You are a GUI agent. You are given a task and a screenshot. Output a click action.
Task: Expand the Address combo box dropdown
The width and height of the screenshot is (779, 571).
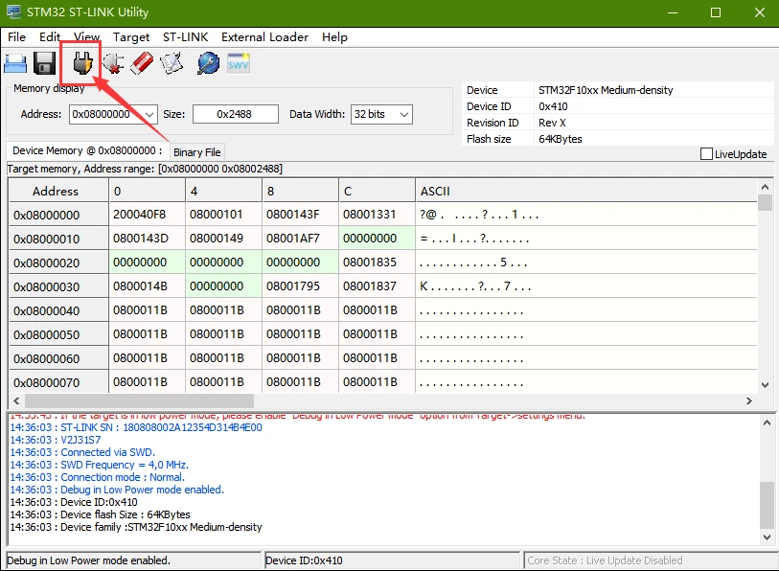[x=149, y=114]
